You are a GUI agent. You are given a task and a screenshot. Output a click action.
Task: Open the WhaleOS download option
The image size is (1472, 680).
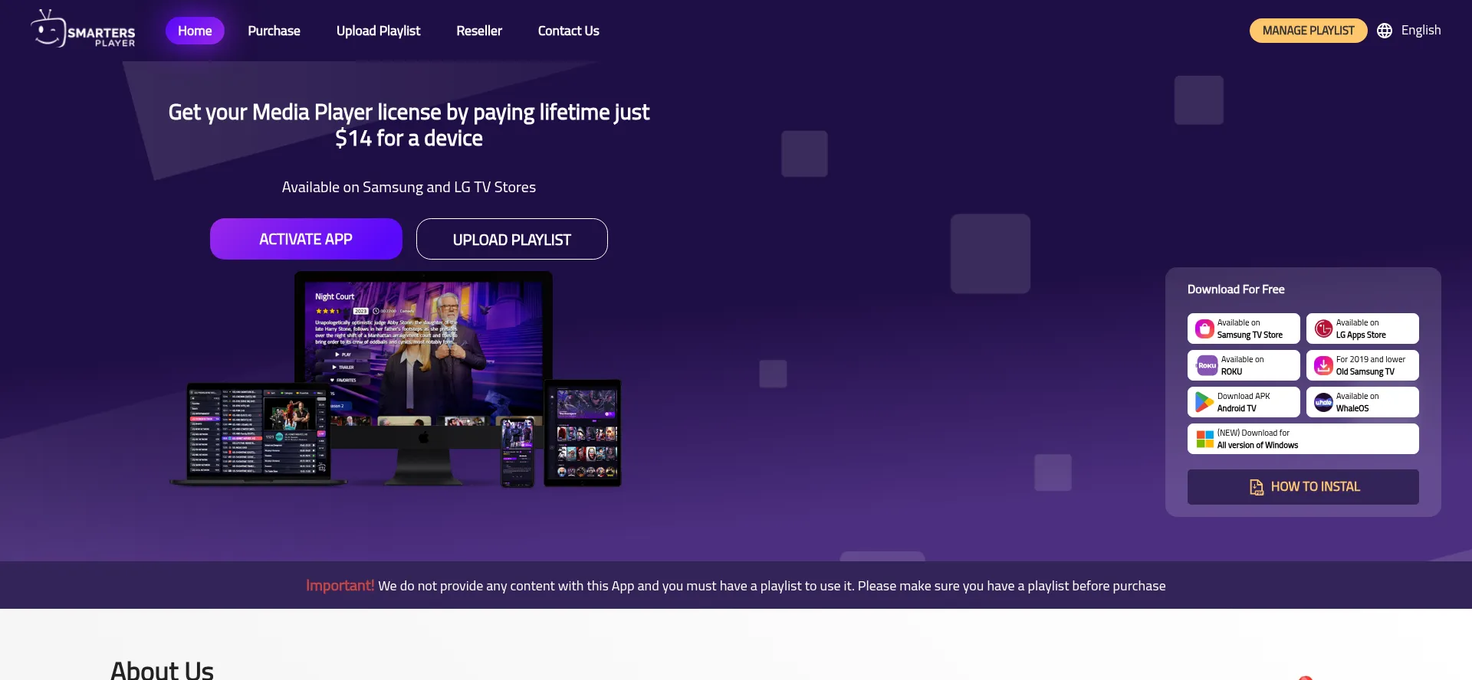coord(1362,402)
